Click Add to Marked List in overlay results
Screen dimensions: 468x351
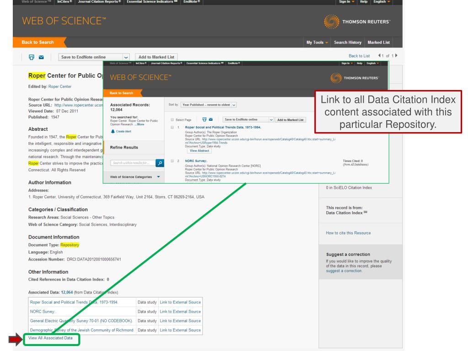coord(290,120)
